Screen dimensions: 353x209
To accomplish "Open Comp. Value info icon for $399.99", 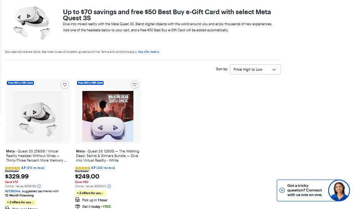I will click(x=39, y=186).
